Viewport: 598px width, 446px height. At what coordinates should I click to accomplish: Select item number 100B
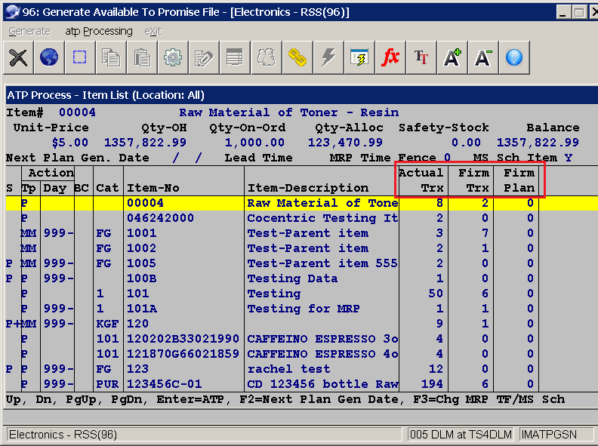coord(141,278)
